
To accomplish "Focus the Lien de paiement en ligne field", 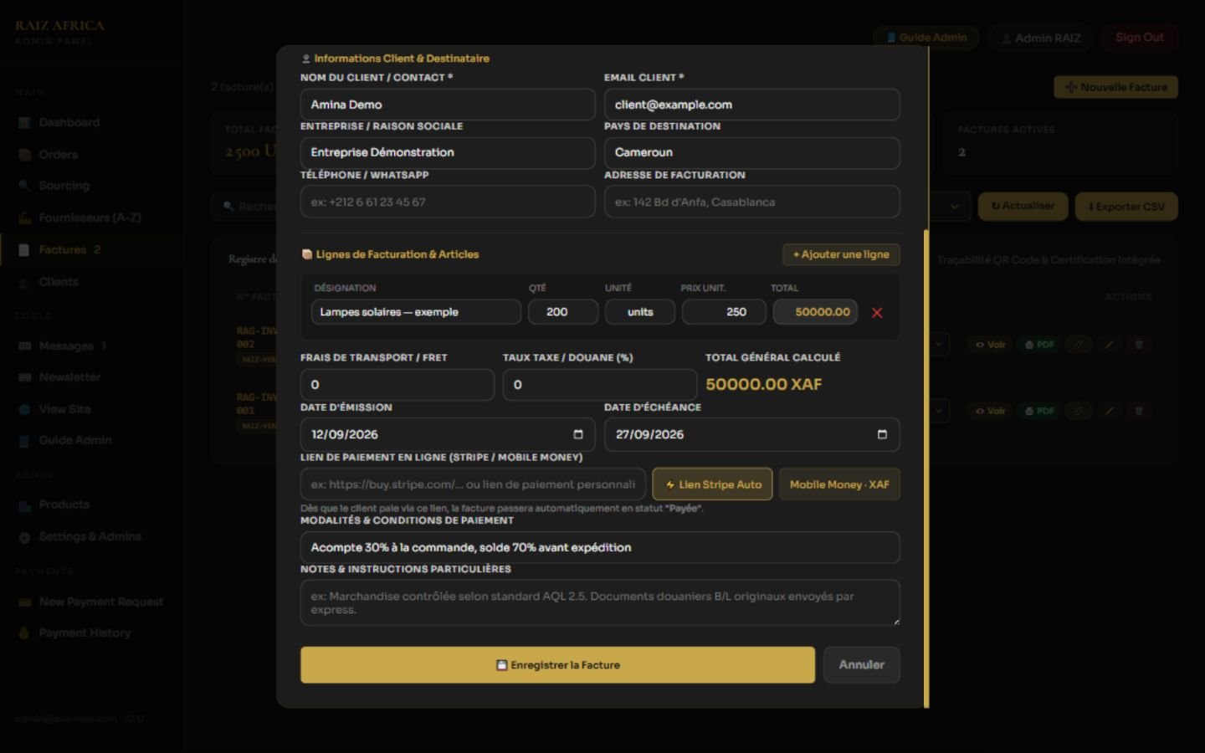I will click(x=473, y=484).
